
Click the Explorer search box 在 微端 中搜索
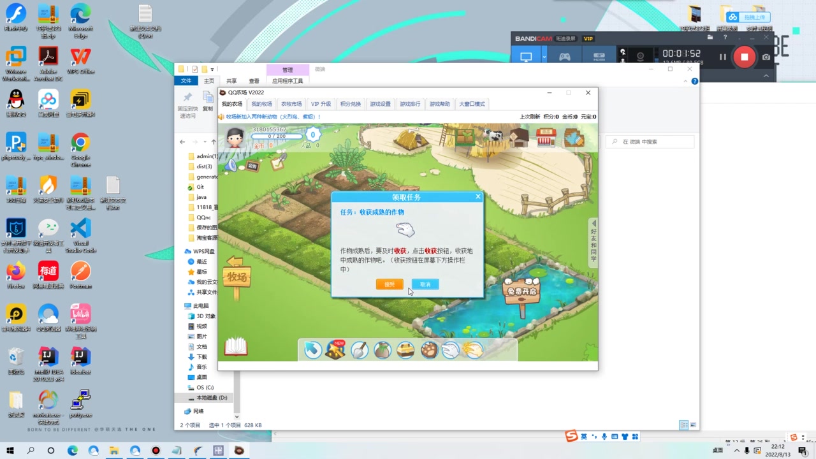pos(650,142)
